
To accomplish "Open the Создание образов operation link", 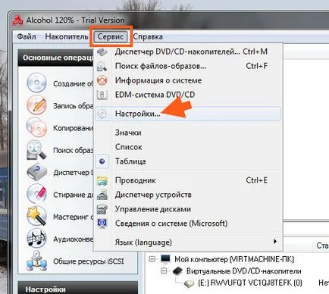I will coord(73,83).
